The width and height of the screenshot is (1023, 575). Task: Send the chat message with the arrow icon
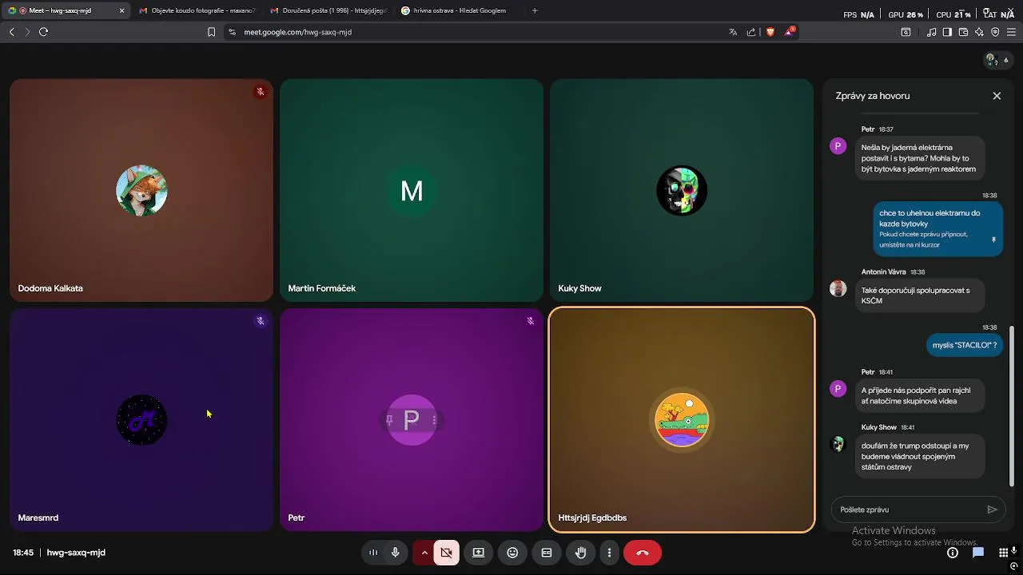(992, 510)
